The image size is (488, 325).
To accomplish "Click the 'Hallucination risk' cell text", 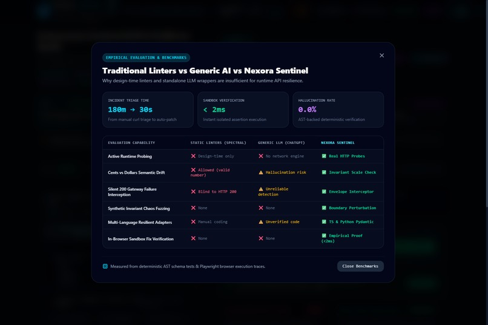I will coord(286,172).
